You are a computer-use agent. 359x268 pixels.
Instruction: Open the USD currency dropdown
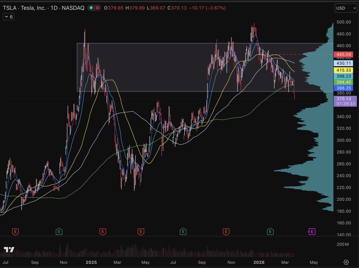point(346,8)
